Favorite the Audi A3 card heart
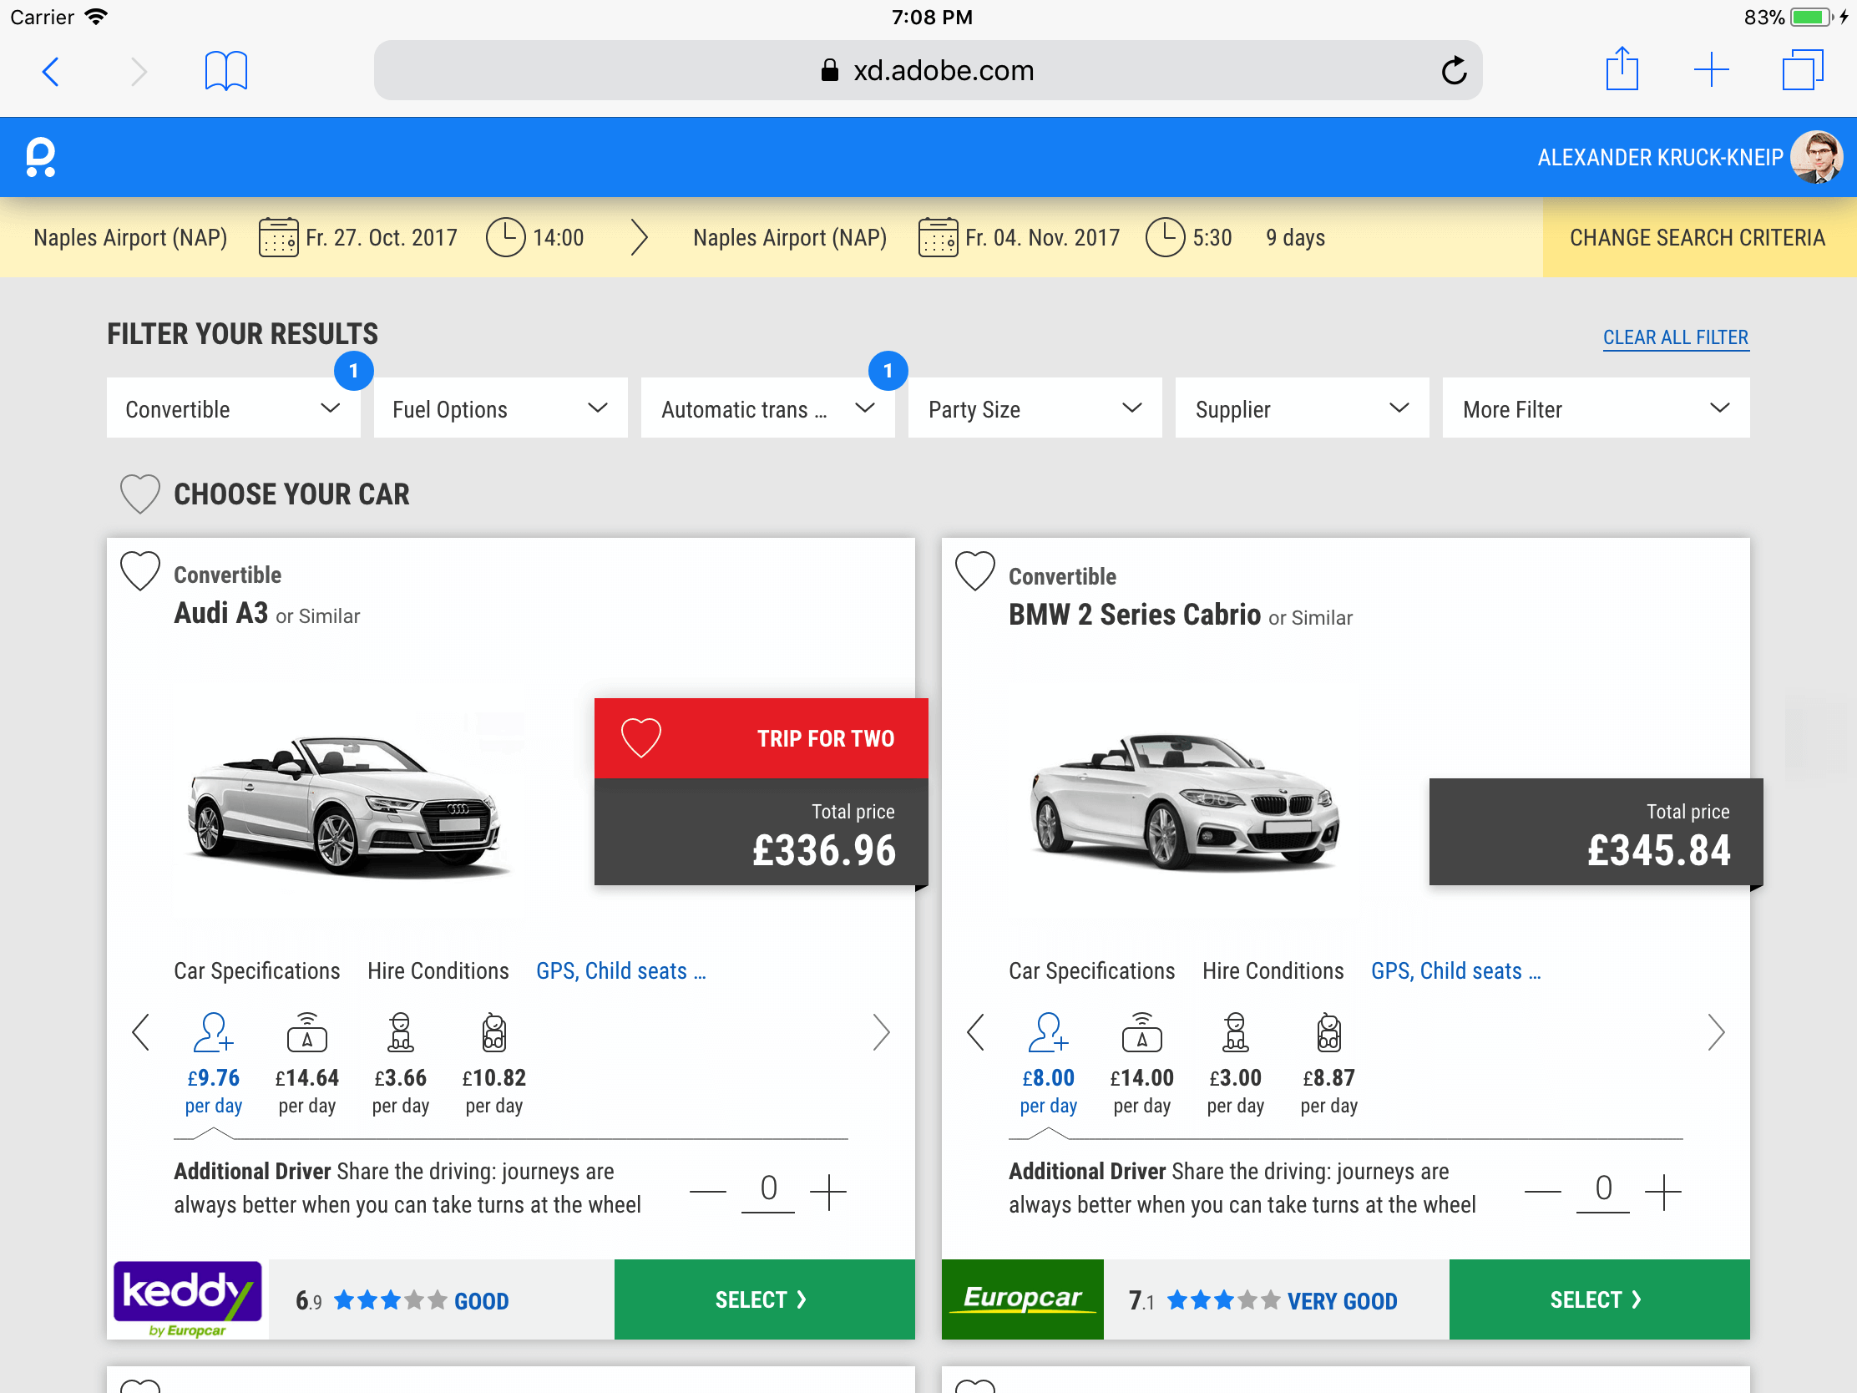The height and width of the screenshot is (1393, 1857). [139, 571]
